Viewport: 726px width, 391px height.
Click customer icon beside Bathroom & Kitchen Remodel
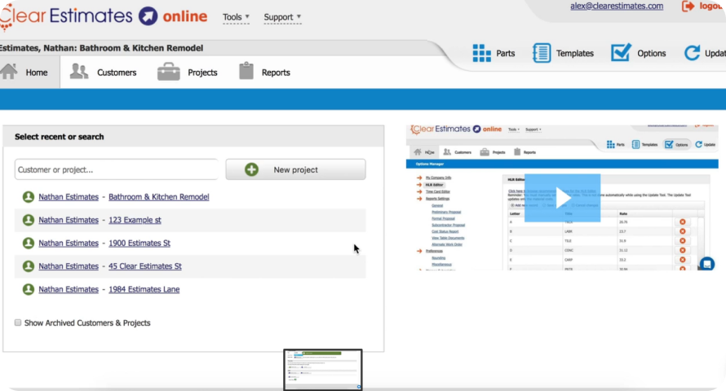29,197
